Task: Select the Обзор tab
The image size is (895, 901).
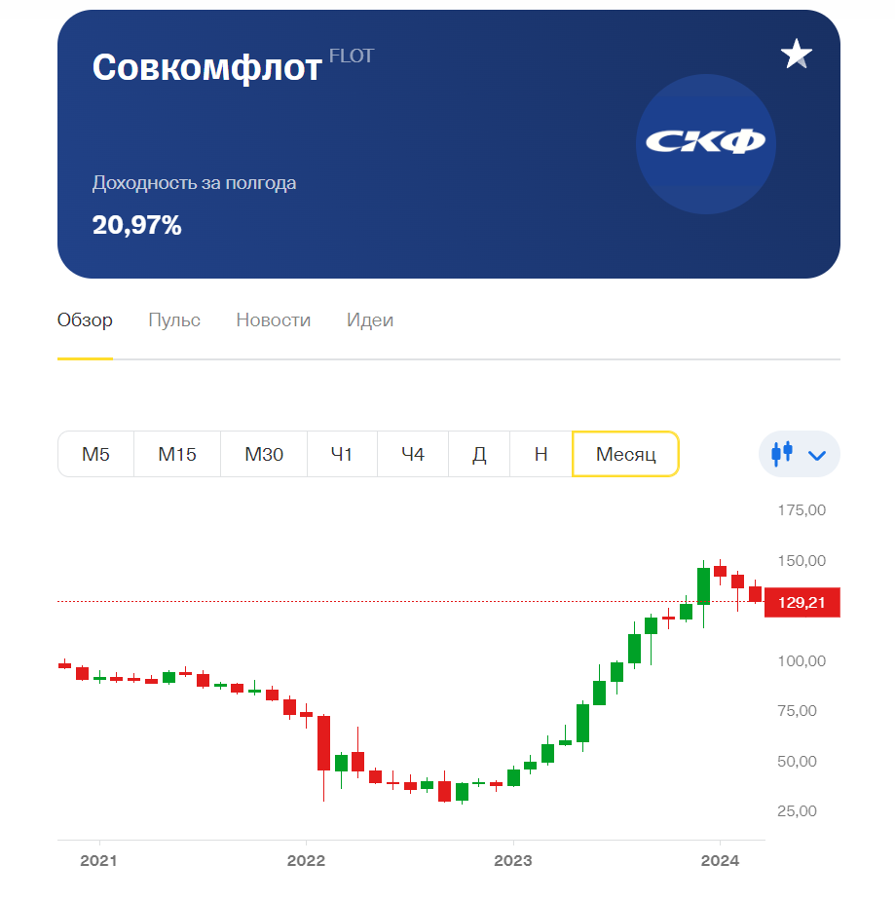Action: 85,320
